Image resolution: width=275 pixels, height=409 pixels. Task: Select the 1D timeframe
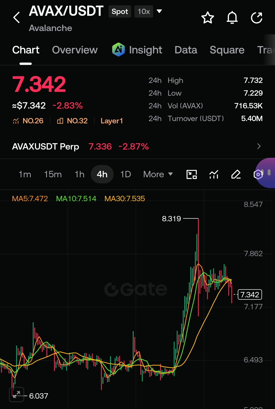[x=126, y=174]
